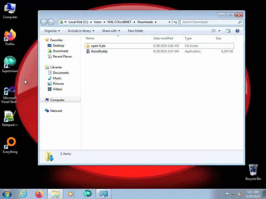The width and height of the screenshot is (266, 199).
Task: Open the Share with dropdown
Action: point(111,31)
